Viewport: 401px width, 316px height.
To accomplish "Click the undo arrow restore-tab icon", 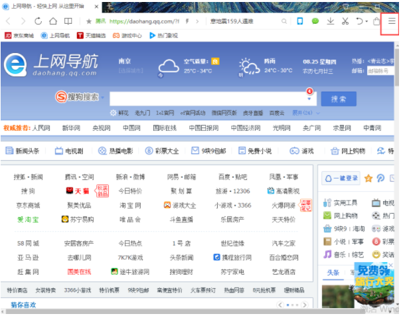I will [359, 21].
